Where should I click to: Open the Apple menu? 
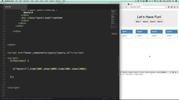click(x=3, y=1)
